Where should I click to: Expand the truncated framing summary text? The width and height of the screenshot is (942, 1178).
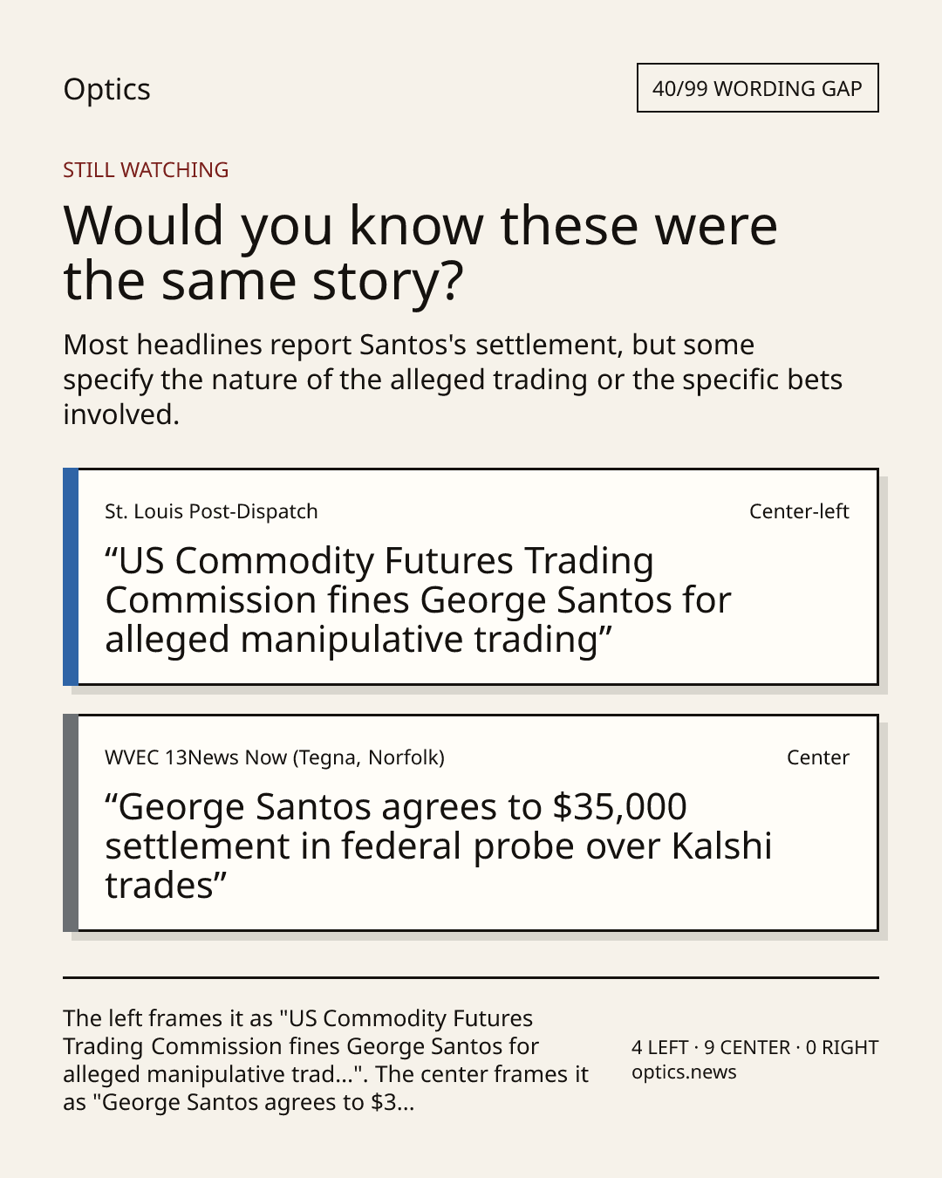[x=326, y=1060]
